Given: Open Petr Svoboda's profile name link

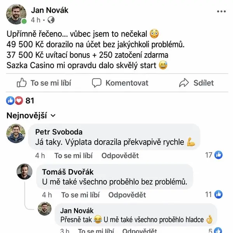Looking at the screenshot, I should pyautogui.click(x=59, y=132).
